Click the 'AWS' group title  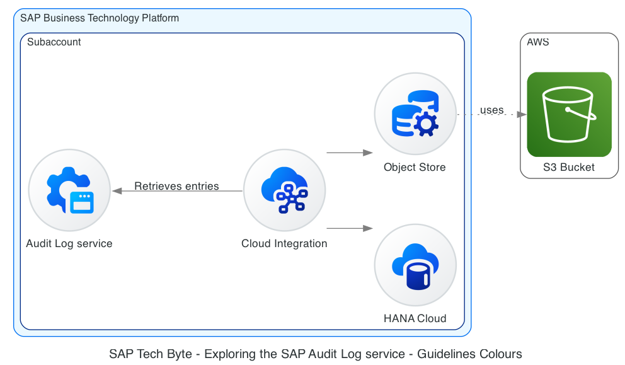pos(537,42)
